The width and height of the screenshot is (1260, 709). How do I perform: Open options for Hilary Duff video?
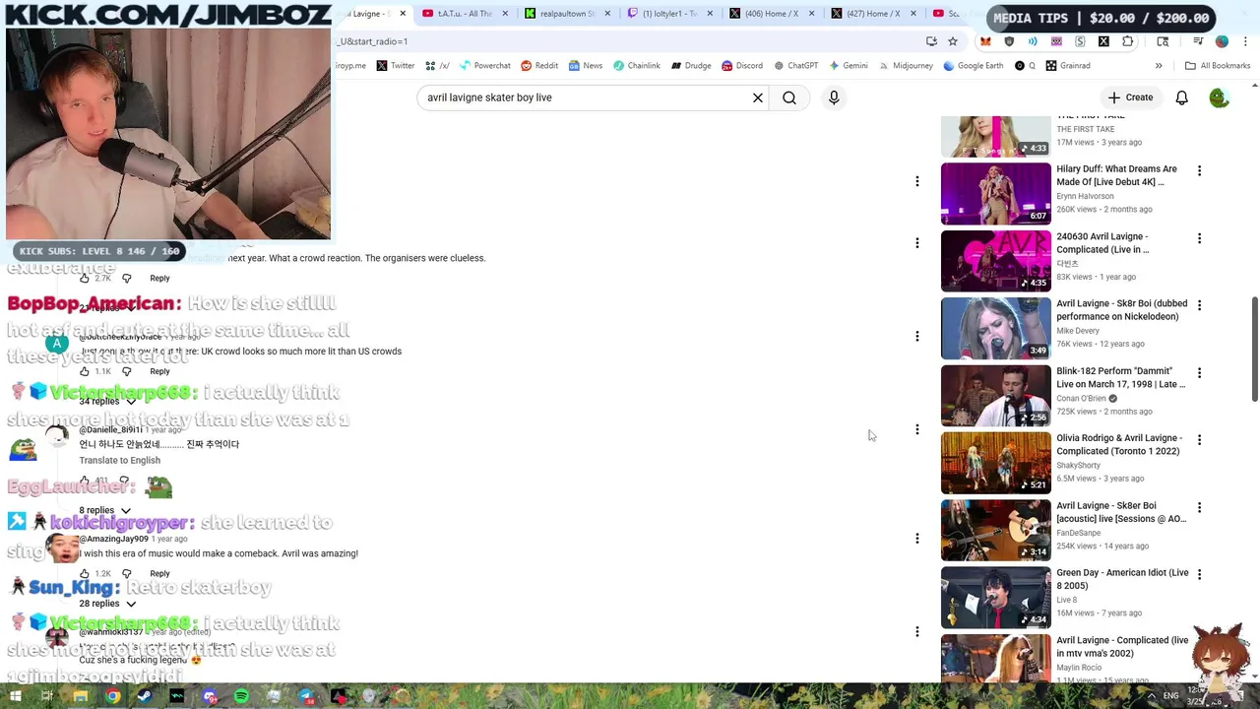tap(1199, 170)
